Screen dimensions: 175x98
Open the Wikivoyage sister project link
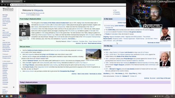[x=5, y=82]
